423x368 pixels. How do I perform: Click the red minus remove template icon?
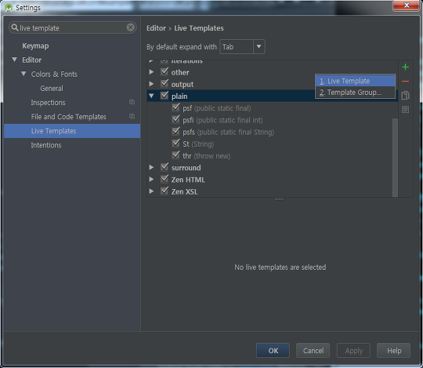click(x=405, y=81)
